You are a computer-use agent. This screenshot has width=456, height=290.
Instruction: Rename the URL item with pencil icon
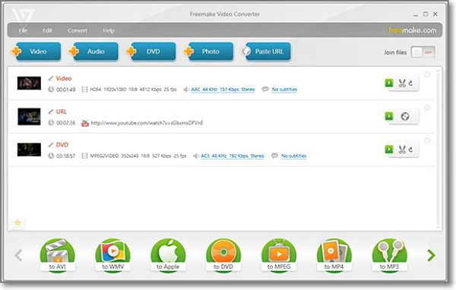51,112
